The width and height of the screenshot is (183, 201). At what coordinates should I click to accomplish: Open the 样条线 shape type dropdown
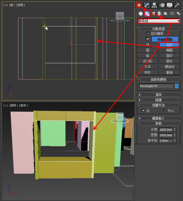[x=159, y=21]
